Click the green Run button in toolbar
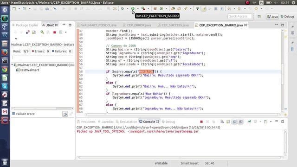297x167 pixels. click(x=133, y=8)
